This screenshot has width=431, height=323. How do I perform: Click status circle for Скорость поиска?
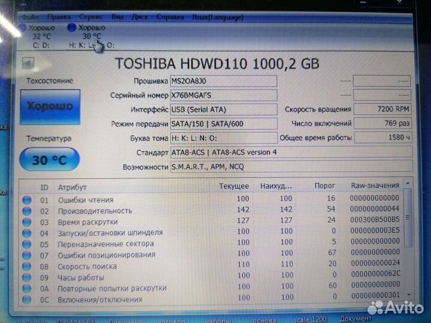(27, 266)
